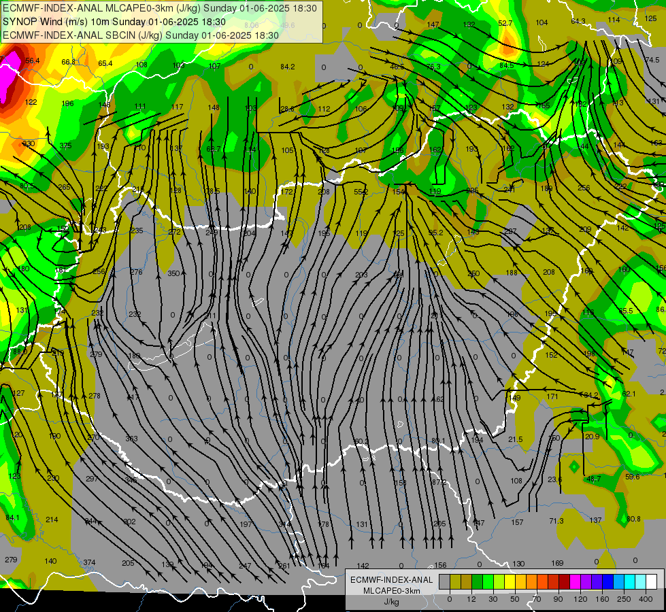The height and width of the screenshot is (612, 666).
Task: Click the '90' tick label in the legend
Action: (x=558, y=599)
